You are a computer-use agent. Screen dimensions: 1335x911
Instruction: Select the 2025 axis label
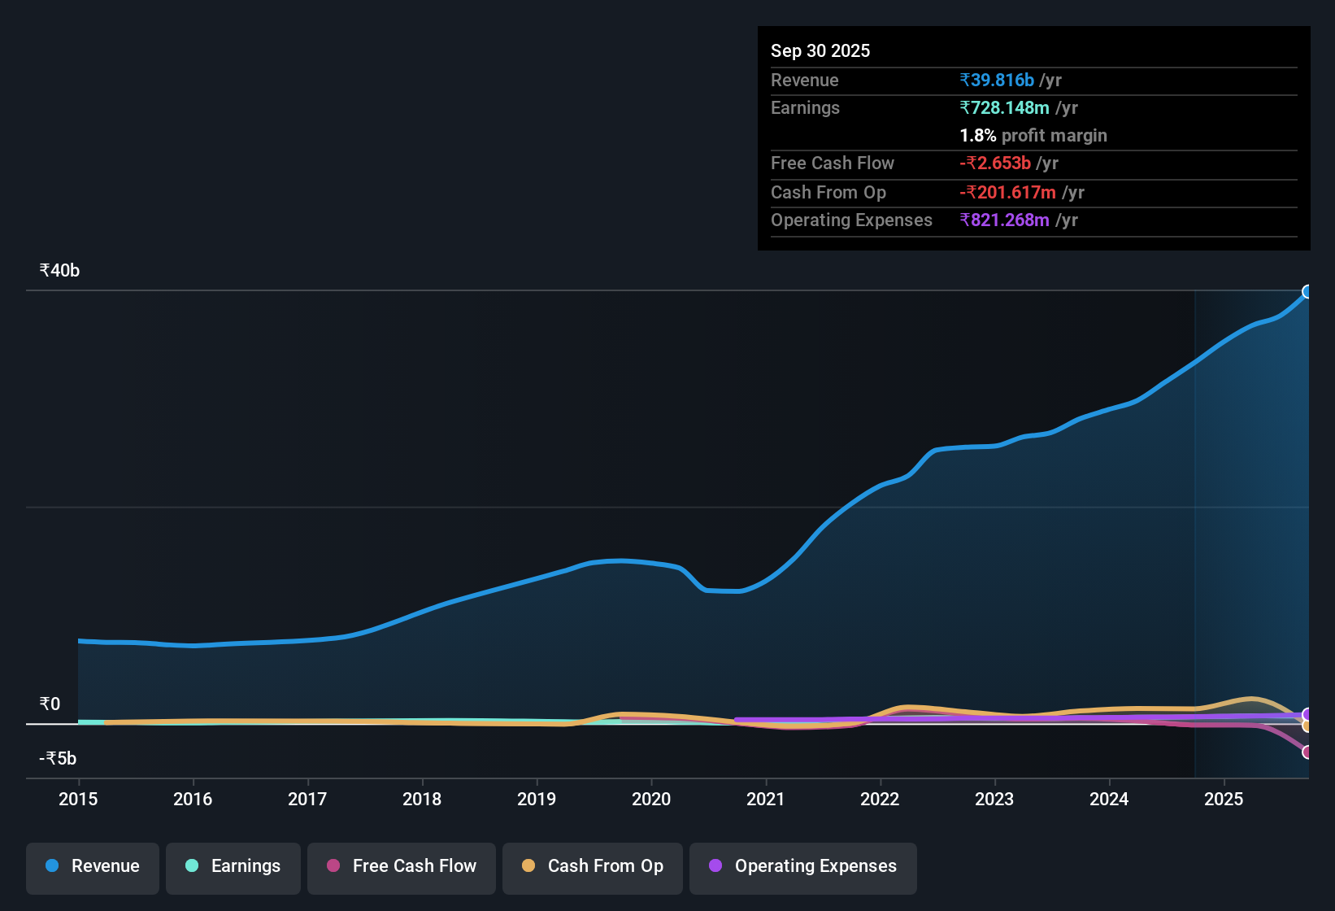(1224, 800)
